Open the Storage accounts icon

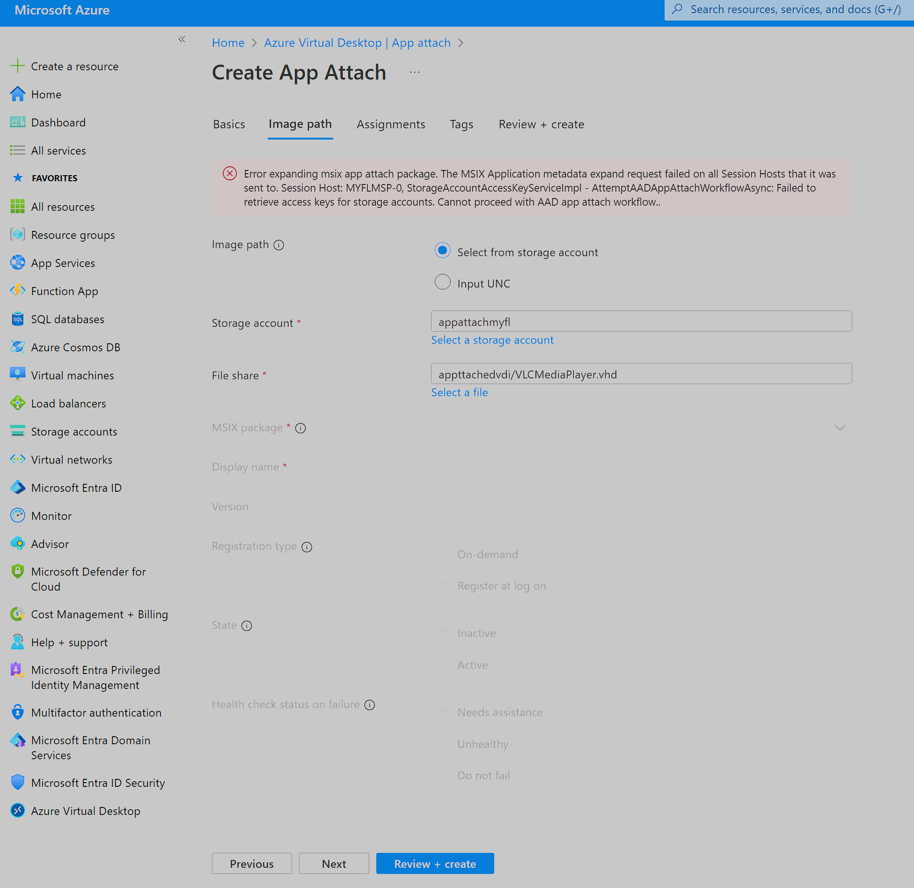pos(17,431)
